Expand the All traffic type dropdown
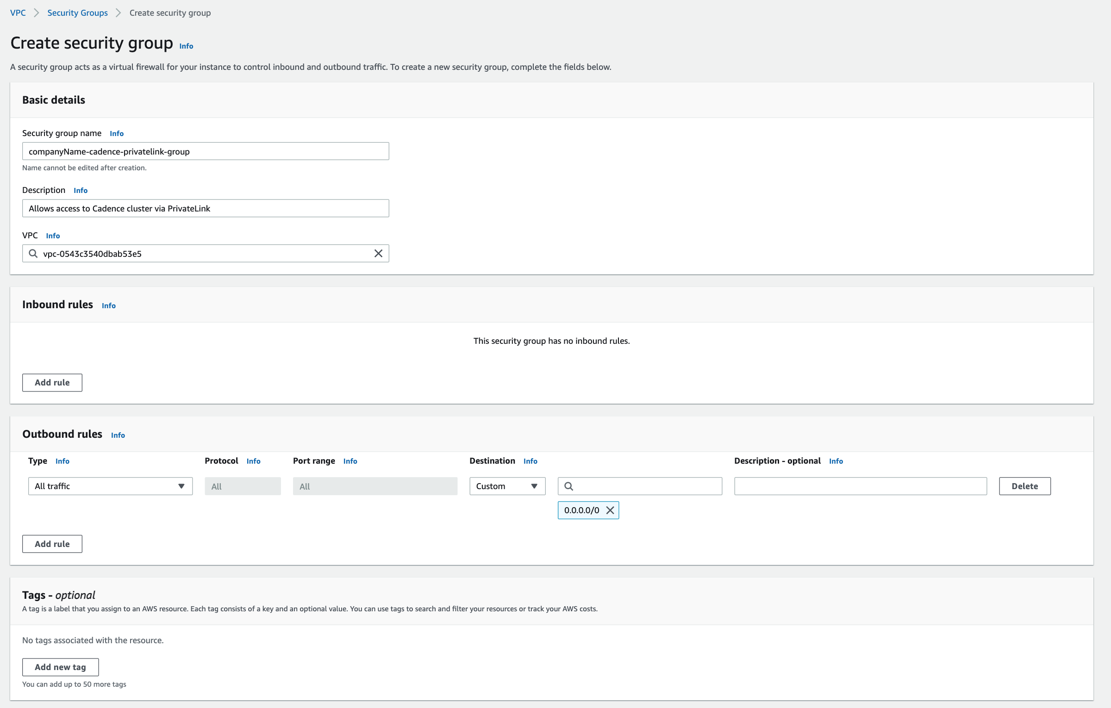The width and height of the screenshot is (1111, 708). [x=110, y=486]
